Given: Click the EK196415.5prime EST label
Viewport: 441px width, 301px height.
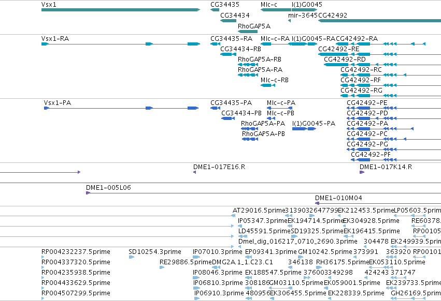Looking at the screenshot, I should pyautogui.click(x=372, y=231).
